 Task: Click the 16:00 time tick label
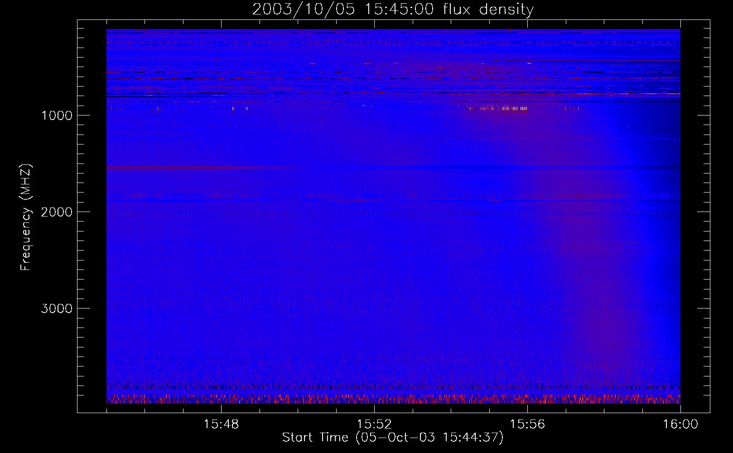[680, 424]
